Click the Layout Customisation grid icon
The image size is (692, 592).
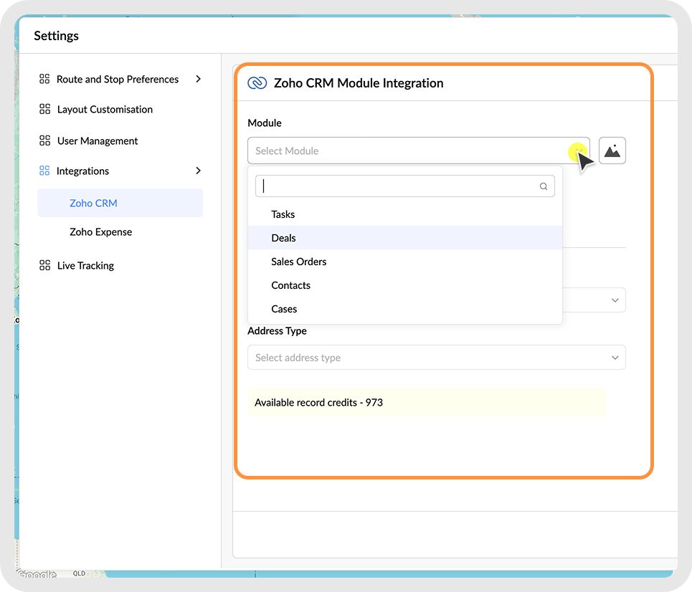coord(44,110)
